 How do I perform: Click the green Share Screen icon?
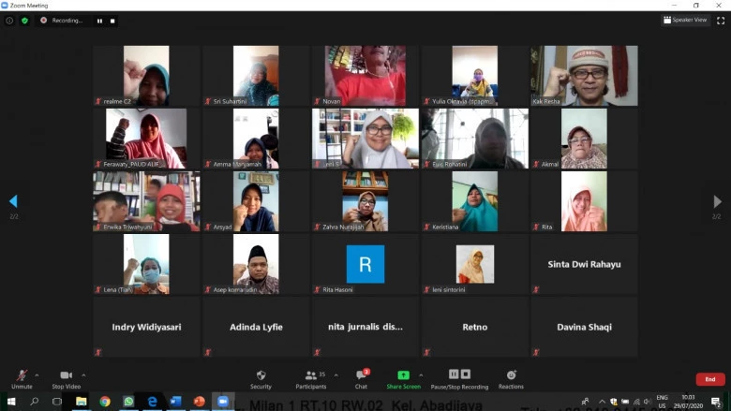(403, 375)
